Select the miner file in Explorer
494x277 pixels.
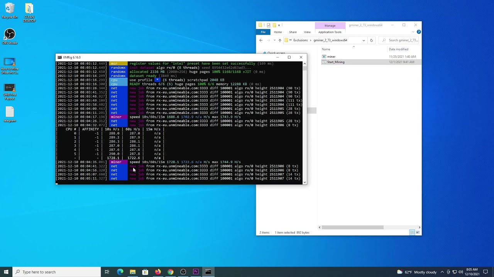coord(331,57)
